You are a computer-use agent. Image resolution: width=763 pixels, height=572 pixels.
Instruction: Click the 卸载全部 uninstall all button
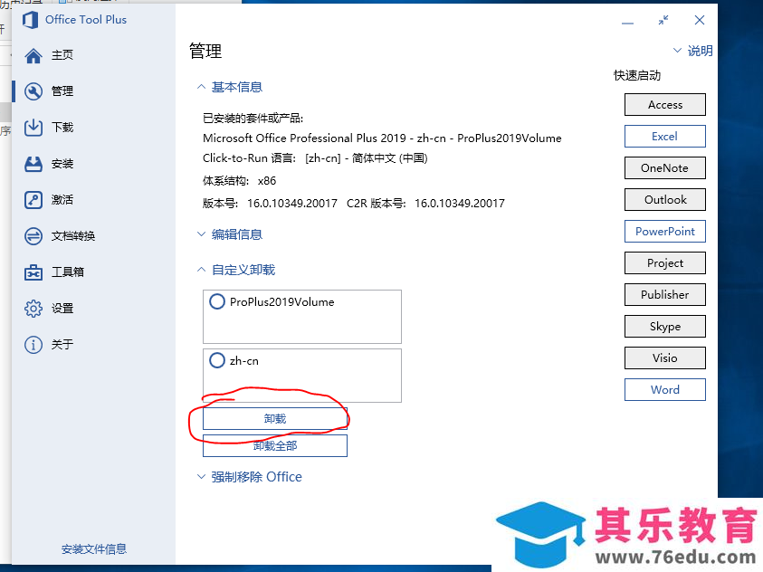point(275,446)
